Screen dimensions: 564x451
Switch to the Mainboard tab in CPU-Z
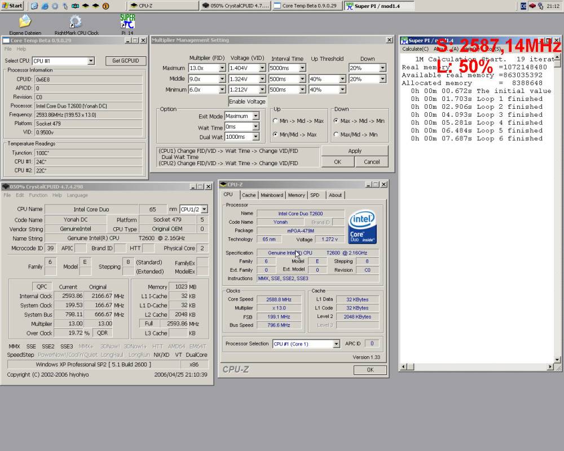272,195
